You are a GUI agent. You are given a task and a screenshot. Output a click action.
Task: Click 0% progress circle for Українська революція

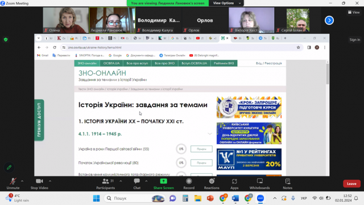181,163
